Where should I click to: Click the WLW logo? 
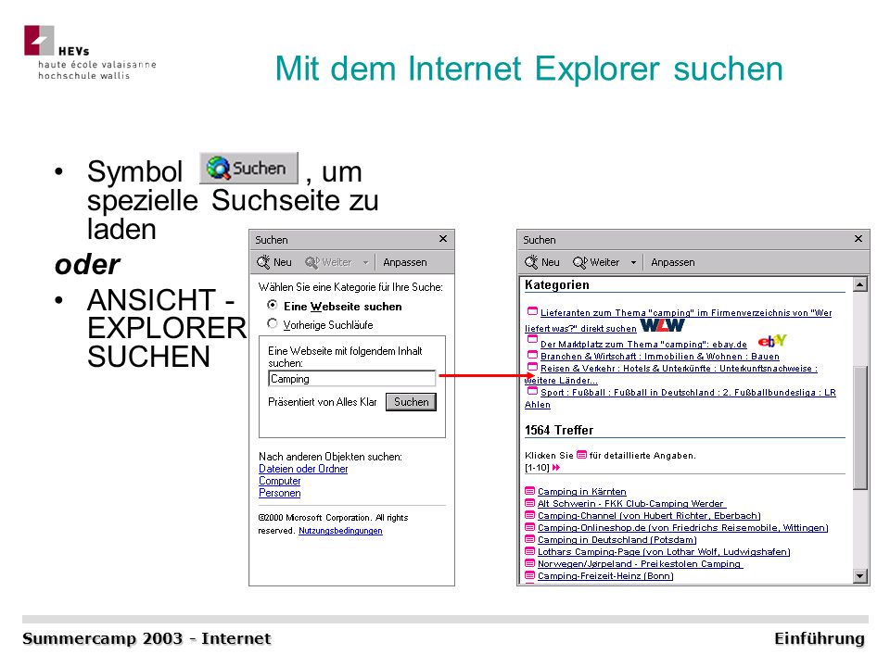[x=662, y=325]
